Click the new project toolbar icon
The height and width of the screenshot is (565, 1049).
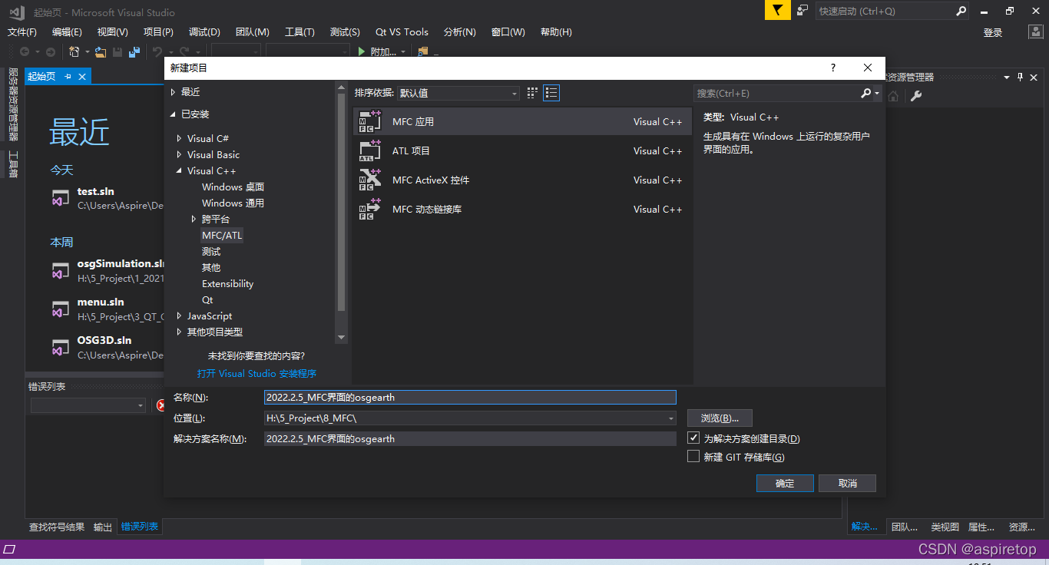click(74, 51)
